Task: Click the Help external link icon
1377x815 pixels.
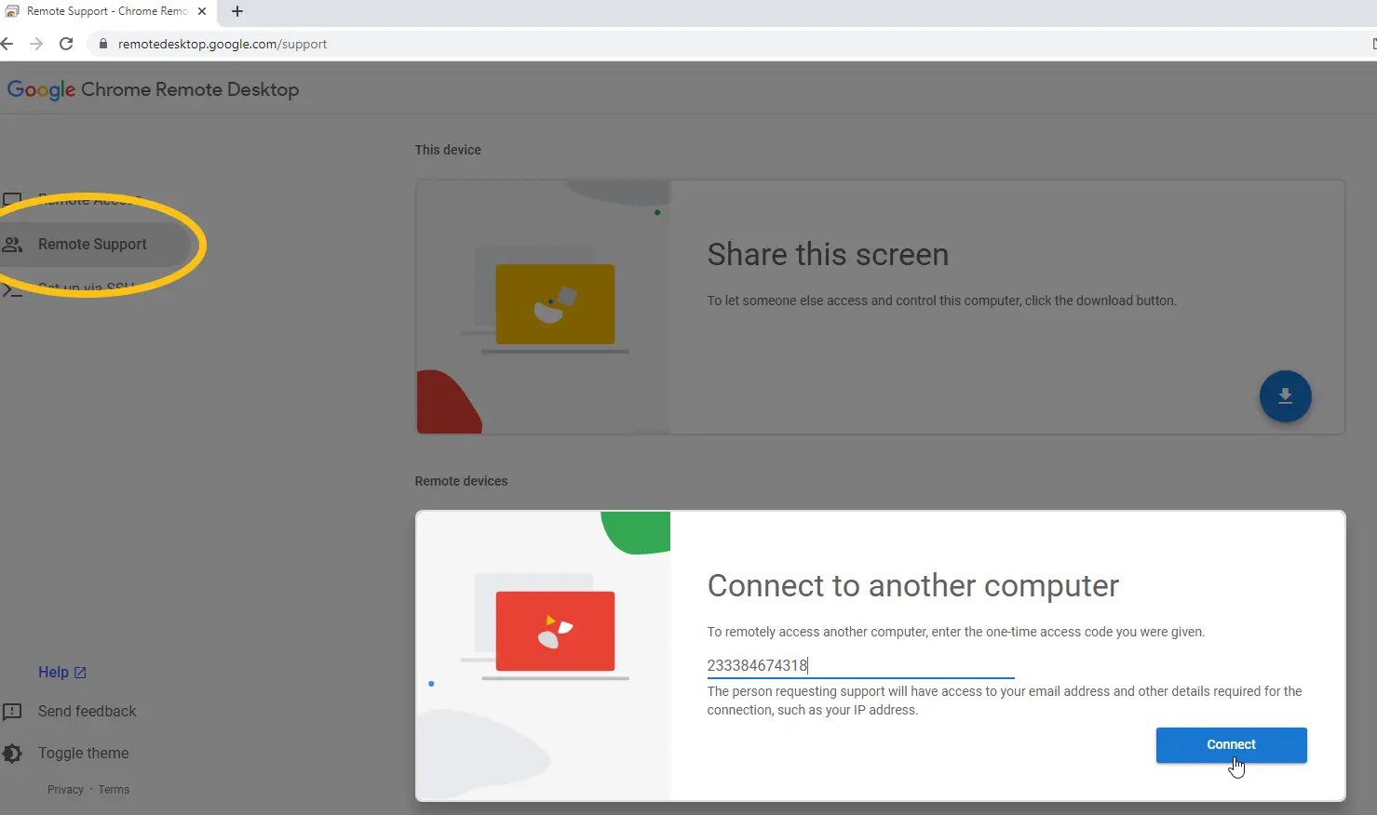Action: 80,672
